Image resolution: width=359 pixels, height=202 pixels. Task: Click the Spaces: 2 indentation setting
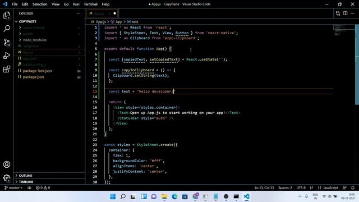pyautogui.click(x=285, y=188)
